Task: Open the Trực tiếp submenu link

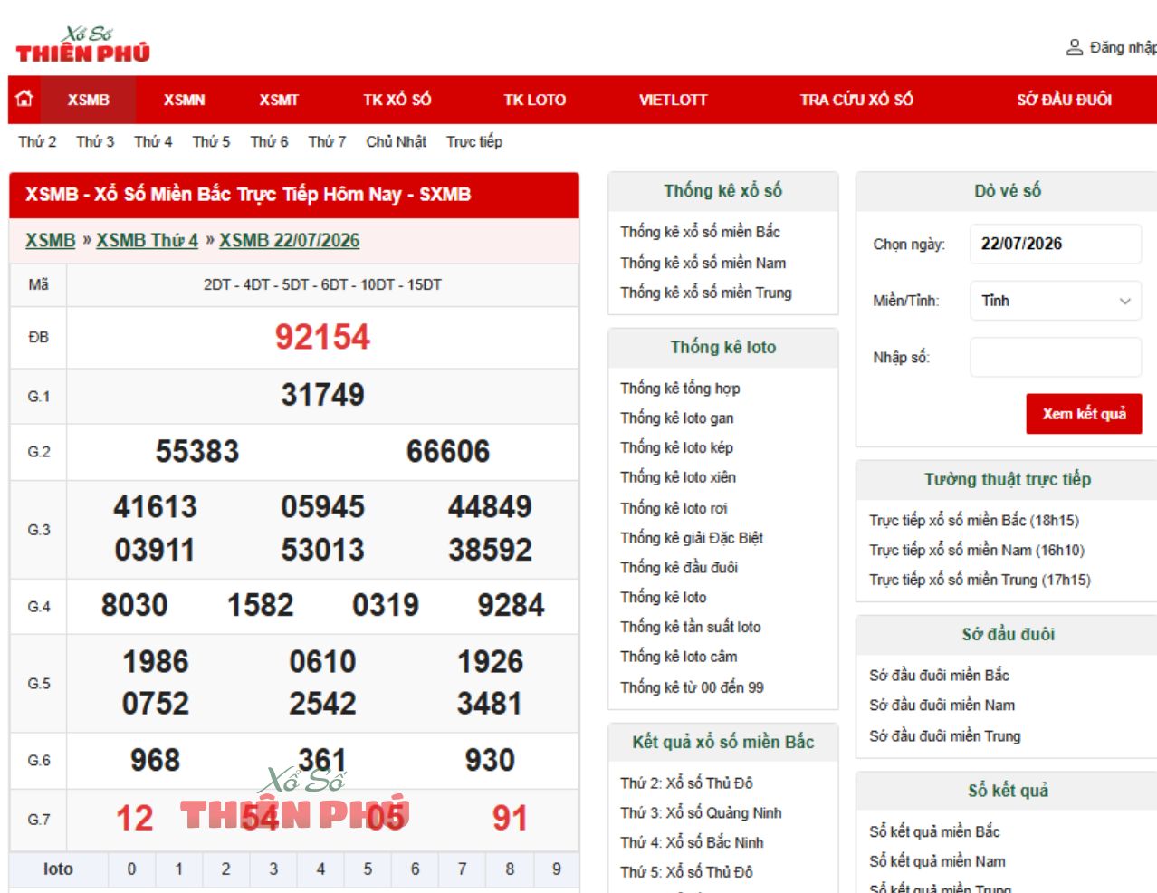Action: point(473,141)
